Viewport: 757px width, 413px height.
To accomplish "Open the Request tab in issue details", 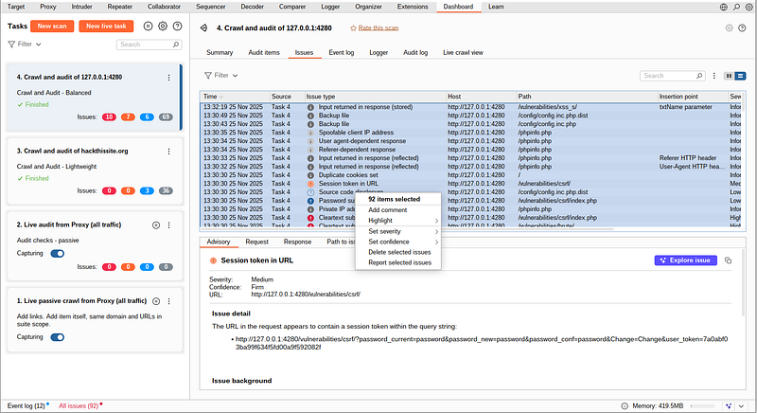I will (256, 242).
